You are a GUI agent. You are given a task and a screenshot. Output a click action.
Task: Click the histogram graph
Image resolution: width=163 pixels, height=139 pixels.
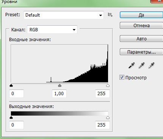coord(60,63)
